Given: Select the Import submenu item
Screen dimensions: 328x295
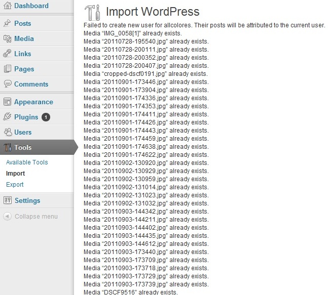Looking at the screenshot, I should [x=16, y=173].
